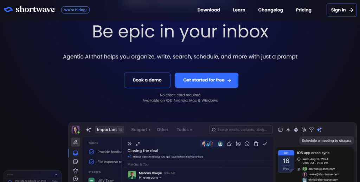This screenshot has width=360, height=182.
Task: Delete the thread with trash icon
Action: tap(256, 144)
